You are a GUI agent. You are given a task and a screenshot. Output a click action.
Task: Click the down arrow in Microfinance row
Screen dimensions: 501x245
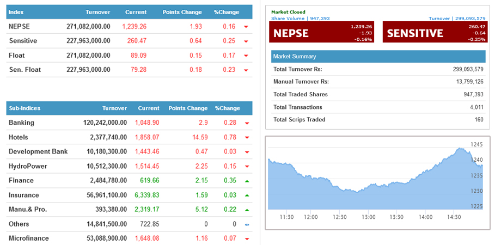[x=247, y=239]
